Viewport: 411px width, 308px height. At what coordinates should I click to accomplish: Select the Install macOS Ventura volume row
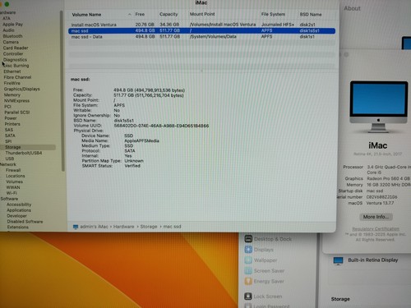pyautogui.click(x=201, y=25)
